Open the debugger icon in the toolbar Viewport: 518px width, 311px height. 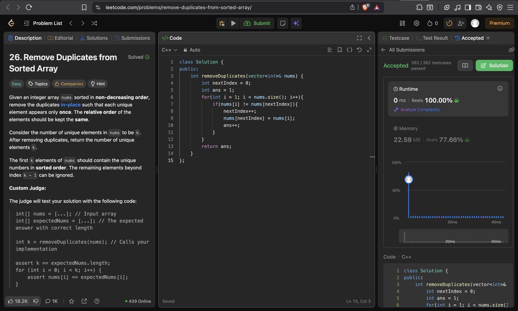222,23
